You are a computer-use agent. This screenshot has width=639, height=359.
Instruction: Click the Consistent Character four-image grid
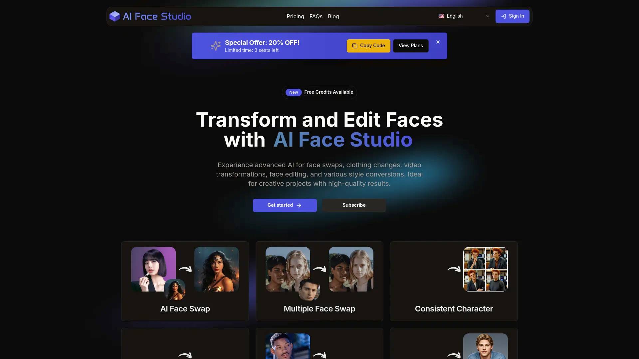point(486,269)
